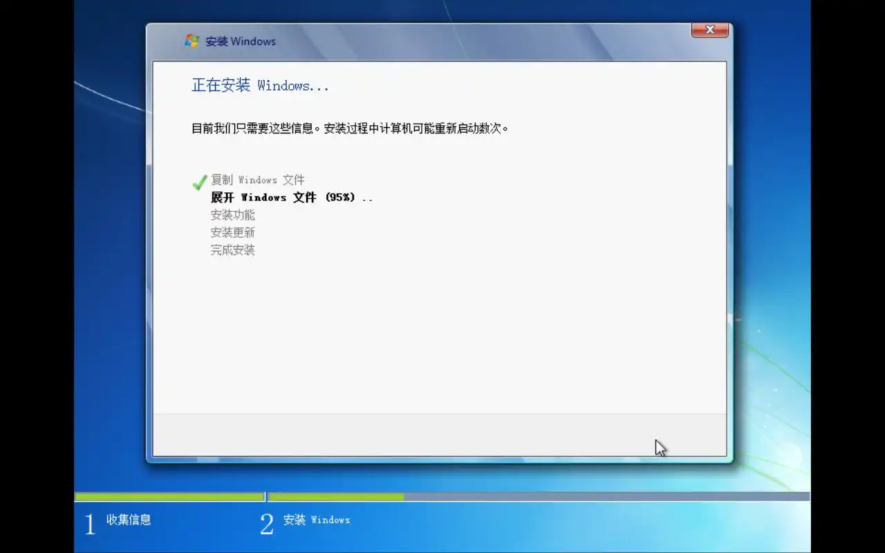Click the green checkmark beside 复制 Windows 文件
This screenshot has height=553, width=885.
(x=199, y=182)
